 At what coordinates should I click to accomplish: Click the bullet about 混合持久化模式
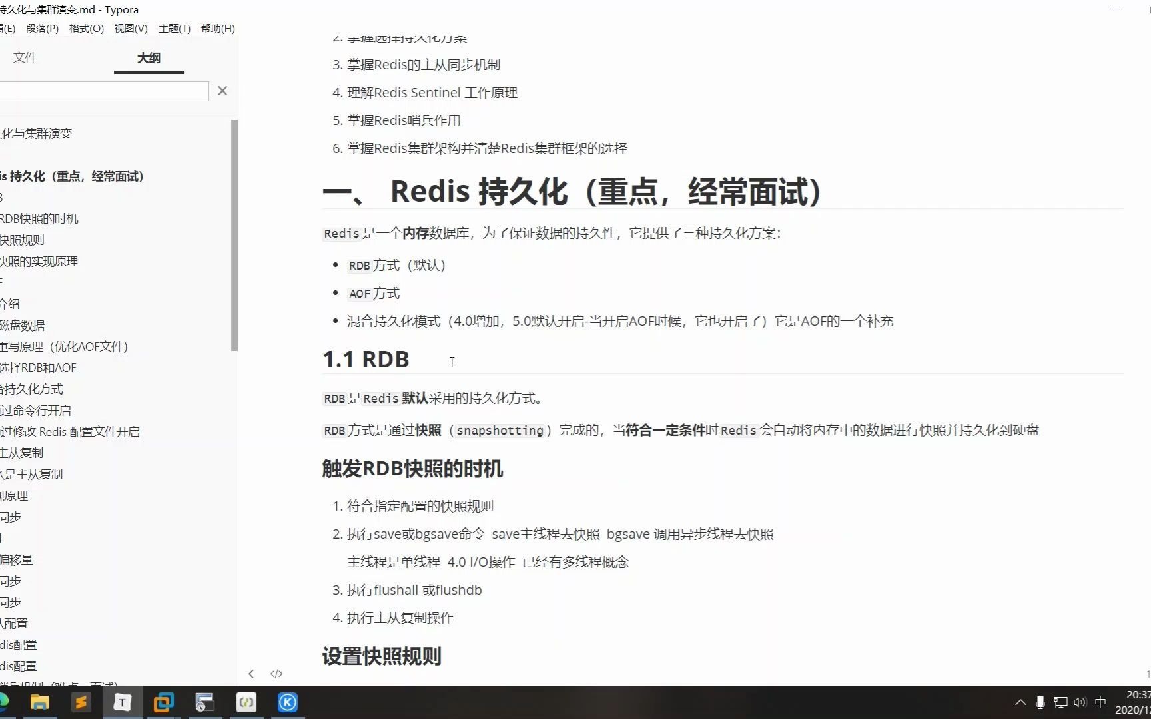tap(620, 322)
